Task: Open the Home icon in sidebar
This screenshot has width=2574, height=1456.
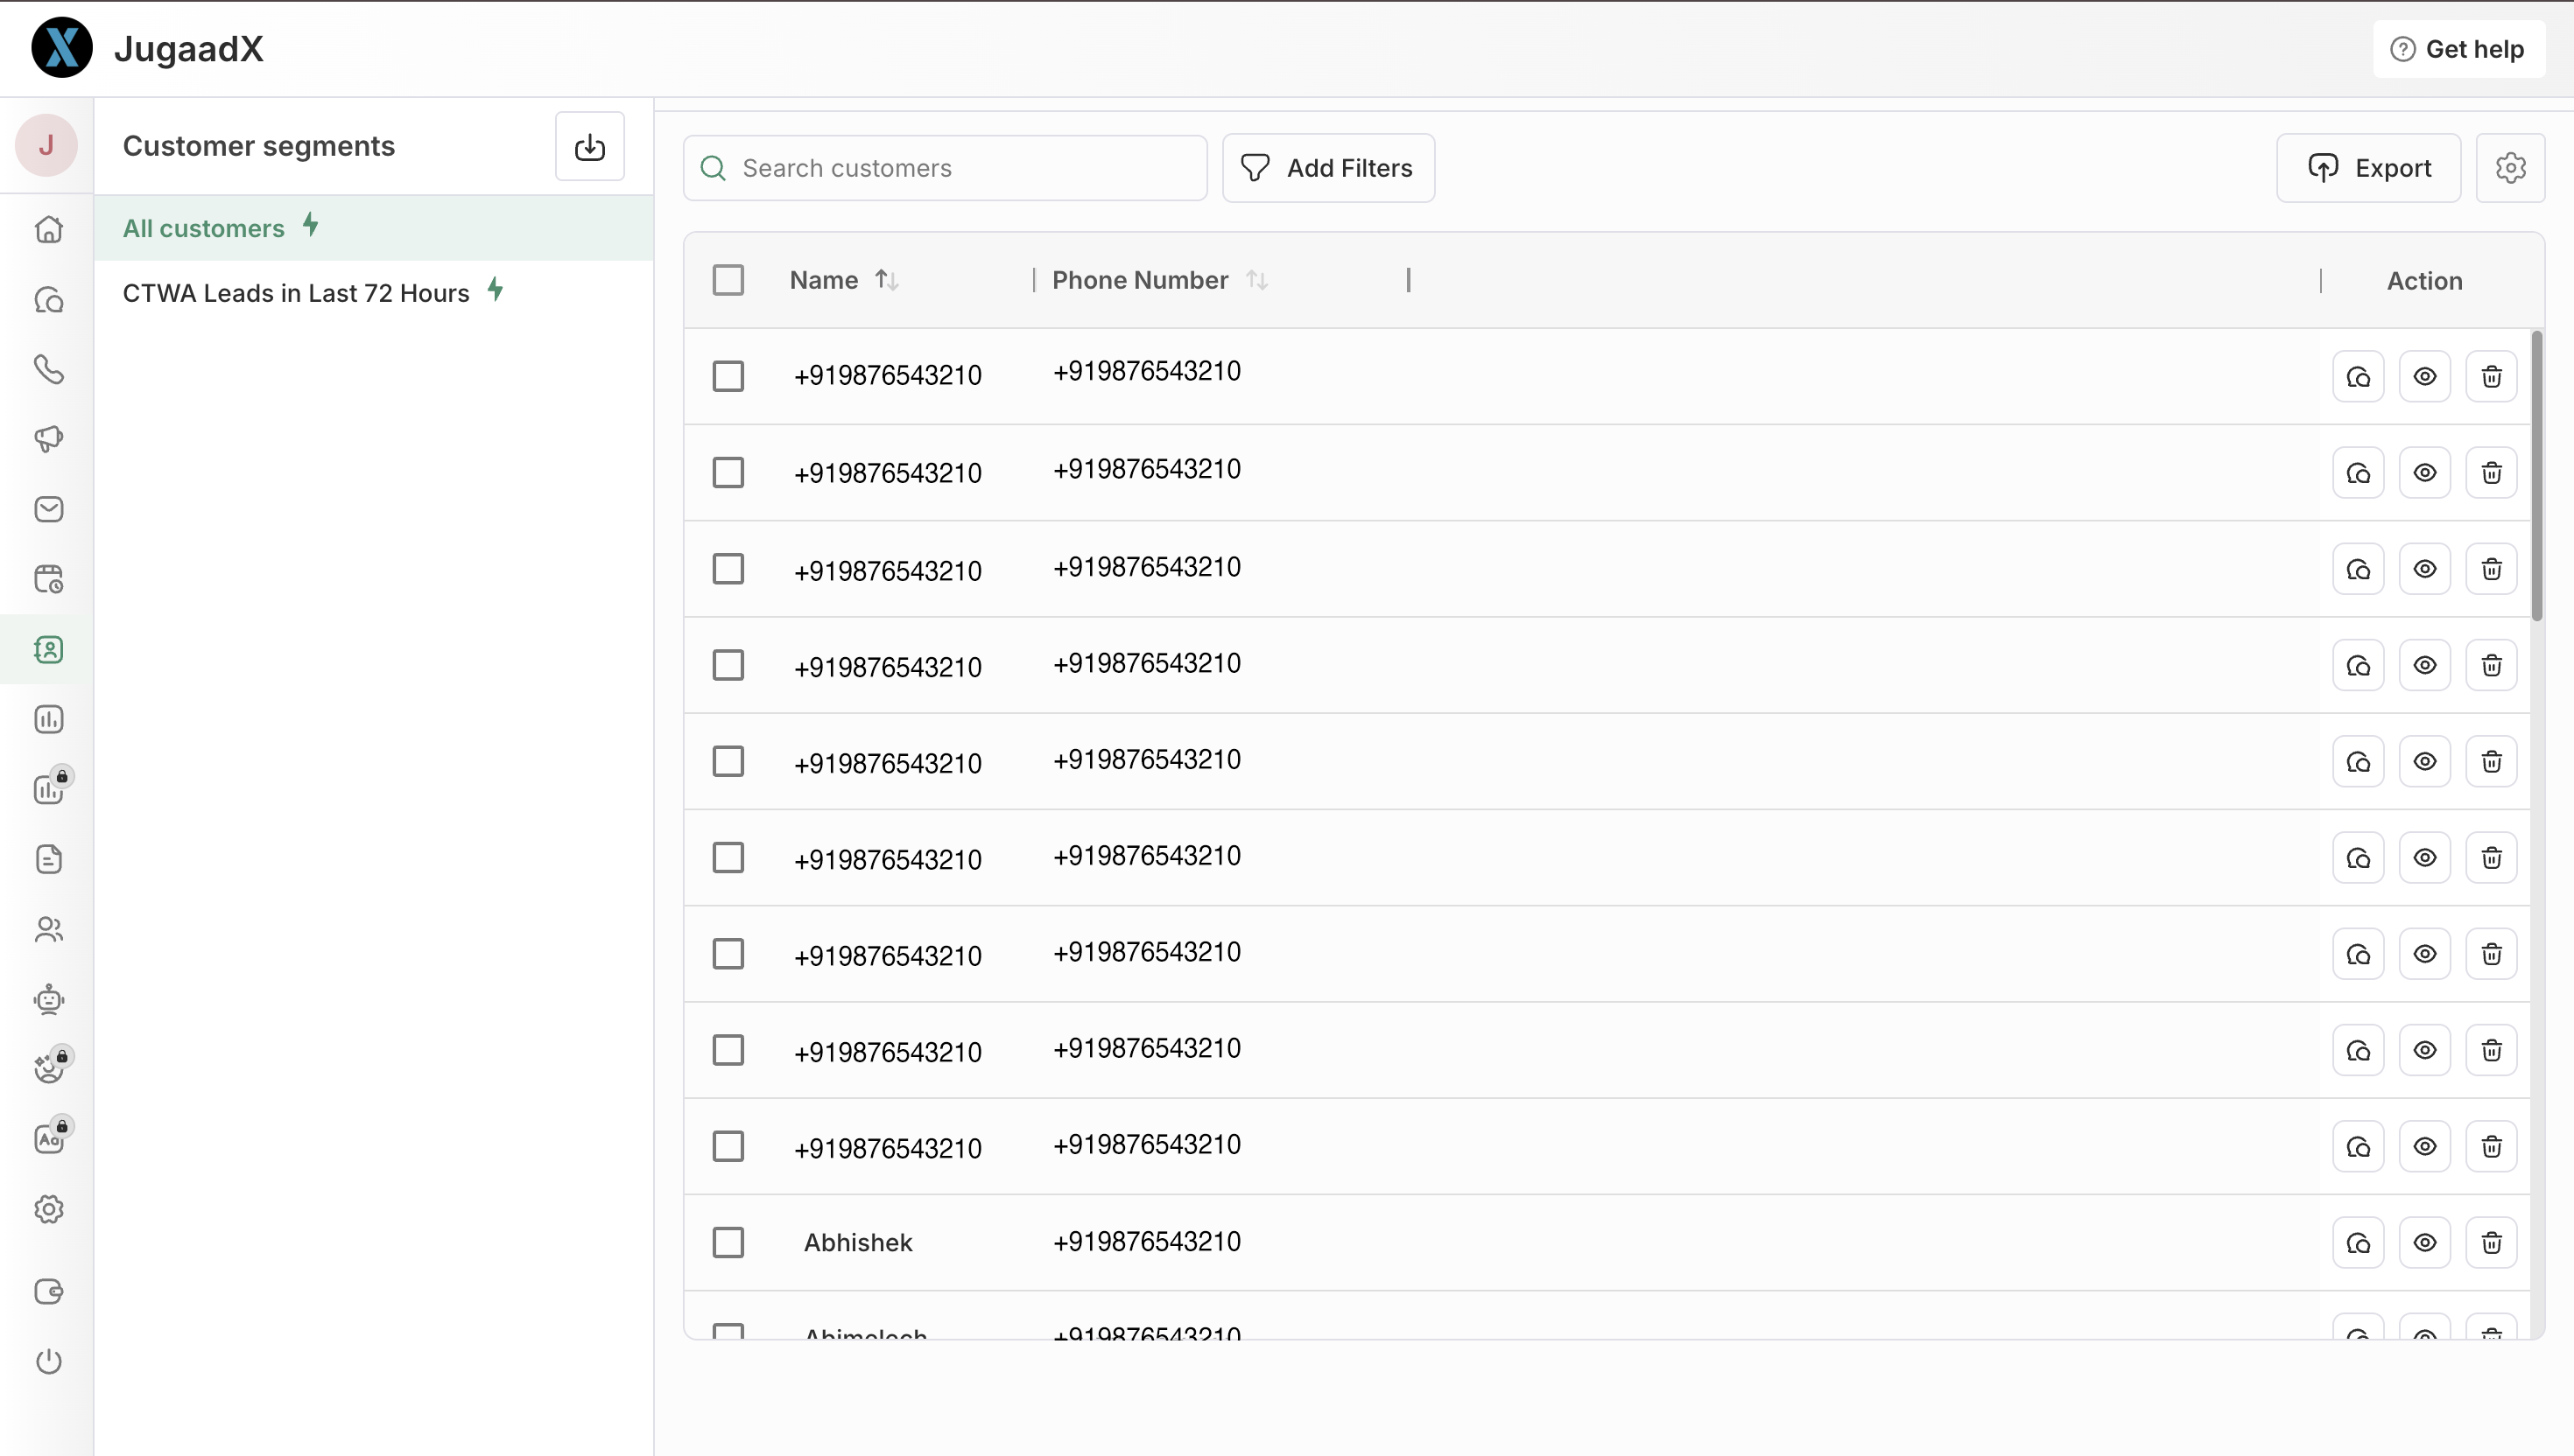Action: (x=48, y=230)
